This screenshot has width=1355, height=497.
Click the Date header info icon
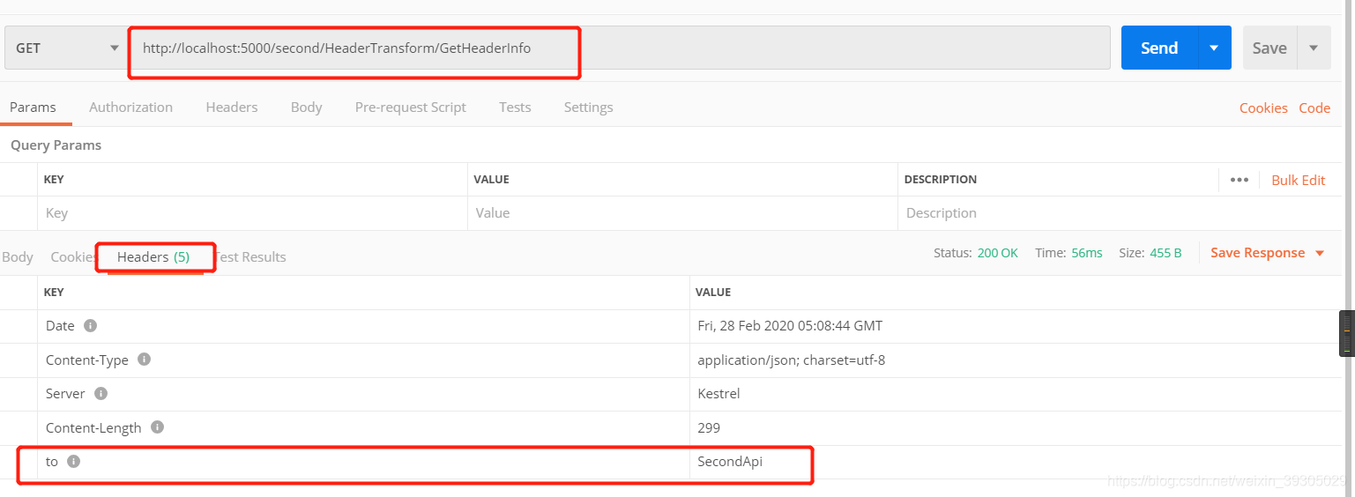(x=90, y=325)
